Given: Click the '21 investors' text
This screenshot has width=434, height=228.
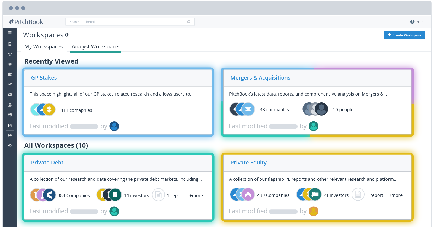Looking at the screenshot, I should click(336, 195).
